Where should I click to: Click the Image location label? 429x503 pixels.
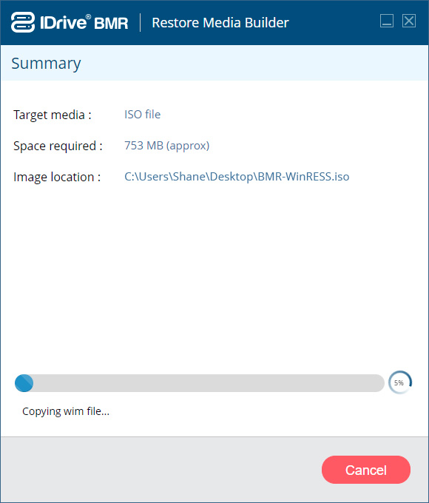[57, 177]
